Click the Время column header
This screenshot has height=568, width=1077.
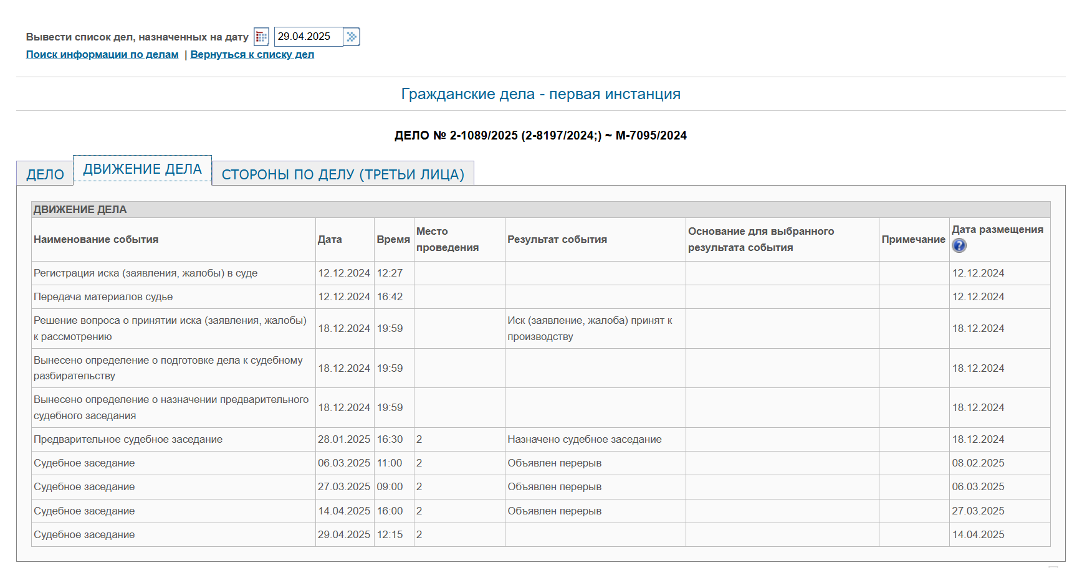tap(393, 240)
